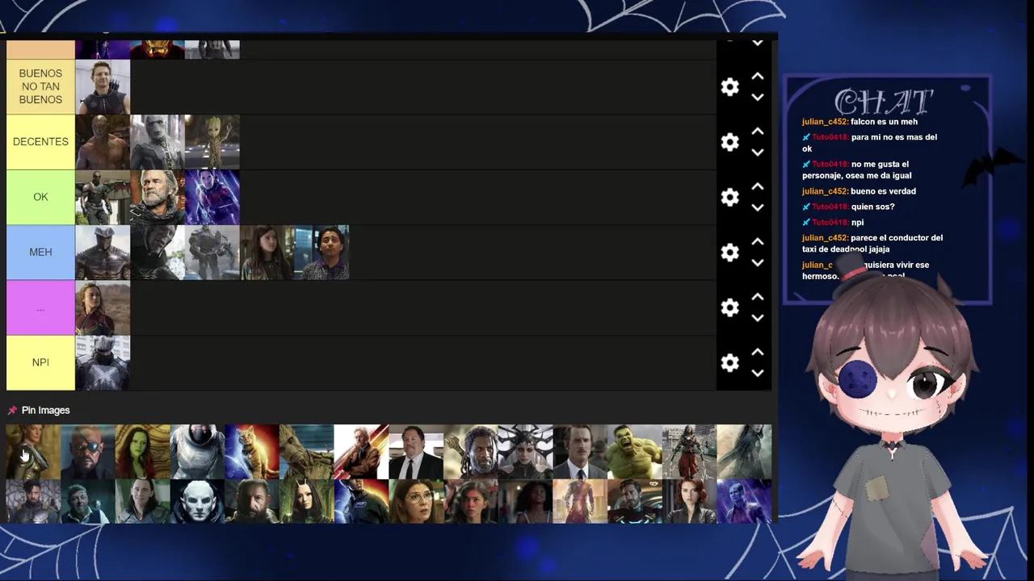
Task: Click chat message 'bueno es verdad'
Action: pyautogui.click(x=883, y=191)
